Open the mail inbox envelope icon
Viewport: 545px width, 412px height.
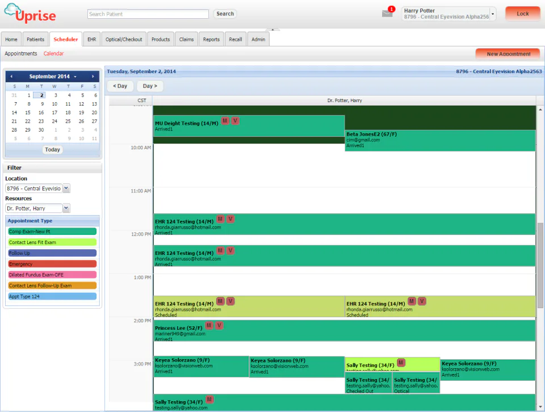pyautogui.click(x=387, y=14)
